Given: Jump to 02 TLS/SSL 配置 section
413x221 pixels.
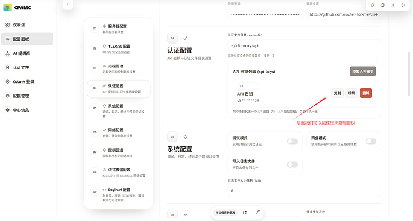Looking at the screenshot, I should 119,49.
